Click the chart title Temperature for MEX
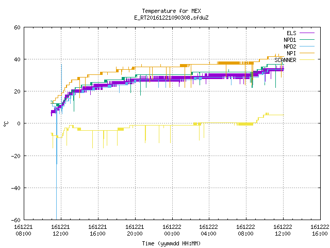 (x=171, y=11)
